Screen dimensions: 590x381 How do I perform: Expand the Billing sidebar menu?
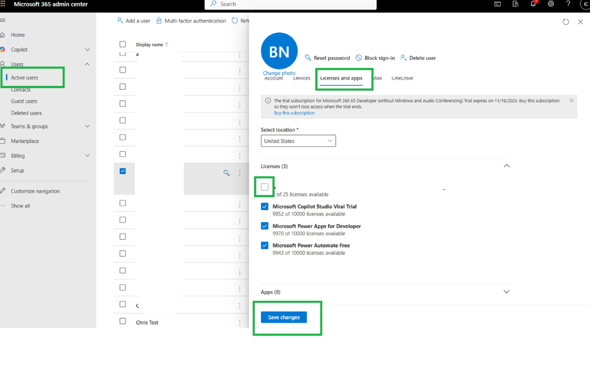pos(88,156)
